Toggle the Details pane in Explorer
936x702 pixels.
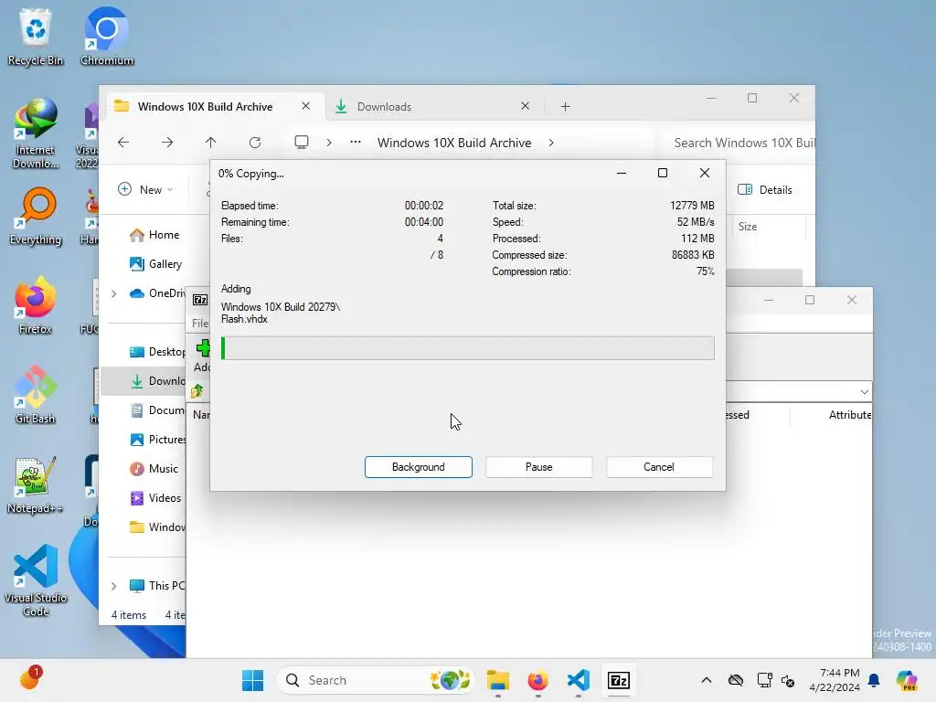click(x=765, y=189)
